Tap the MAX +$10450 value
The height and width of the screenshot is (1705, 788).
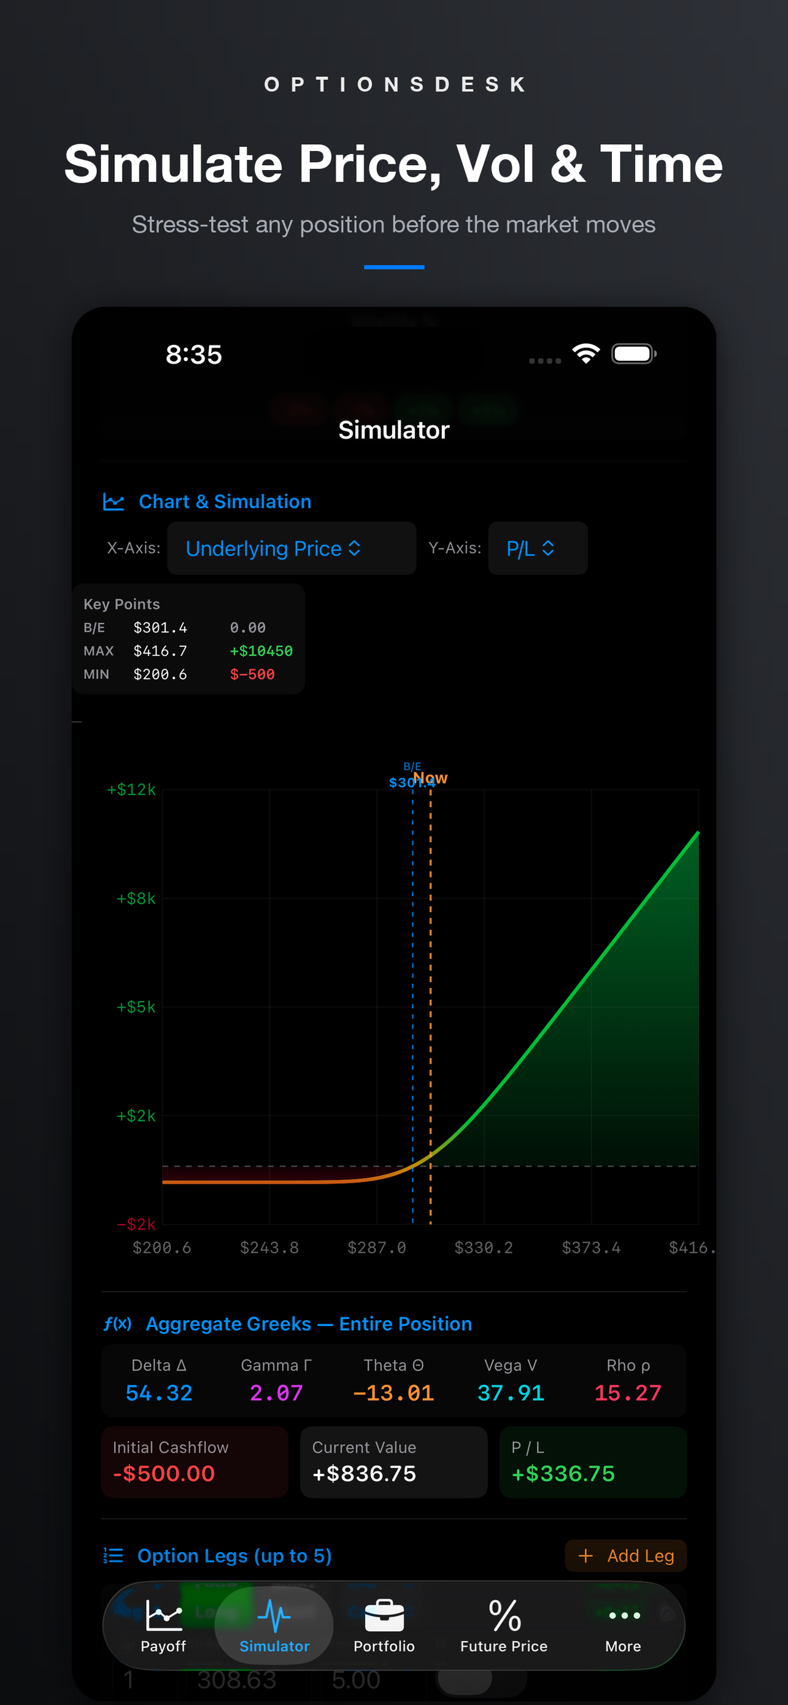tap(261, 651)
